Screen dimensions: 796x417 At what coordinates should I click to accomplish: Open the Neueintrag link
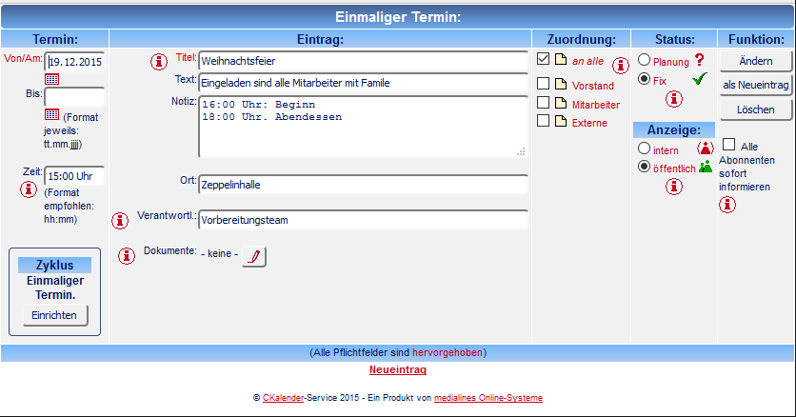(397, 369)
